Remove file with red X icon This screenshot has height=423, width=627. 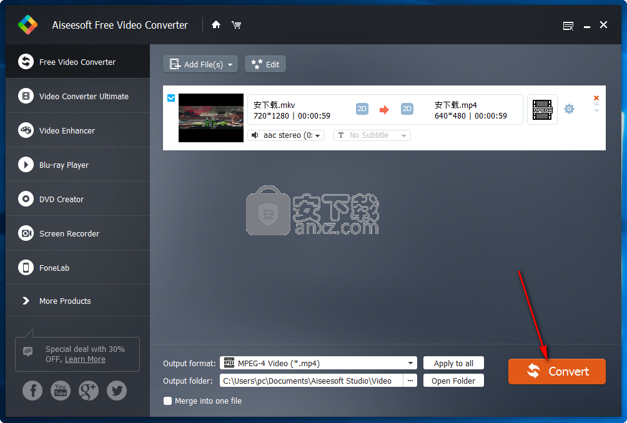point(596,98)
